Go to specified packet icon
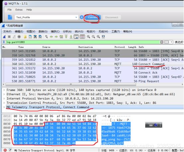Viewport: 184px width, 152px height. [61, 37]
